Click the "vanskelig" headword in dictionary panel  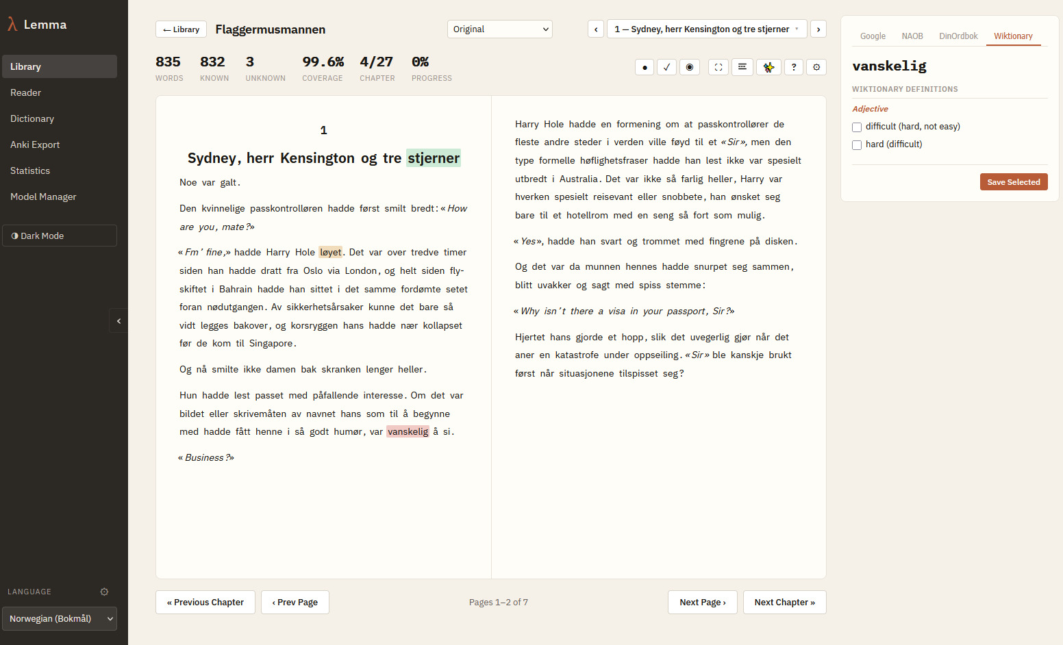[x=890, y=66]
